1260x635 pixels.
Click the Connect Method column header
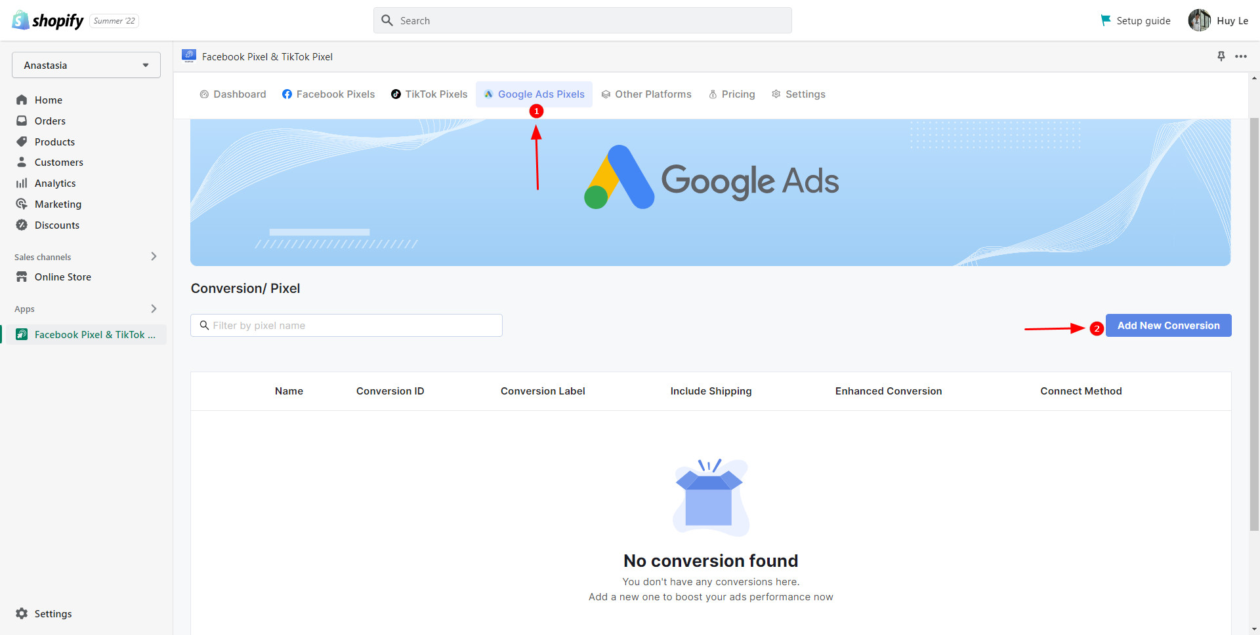pos(1081,391)
